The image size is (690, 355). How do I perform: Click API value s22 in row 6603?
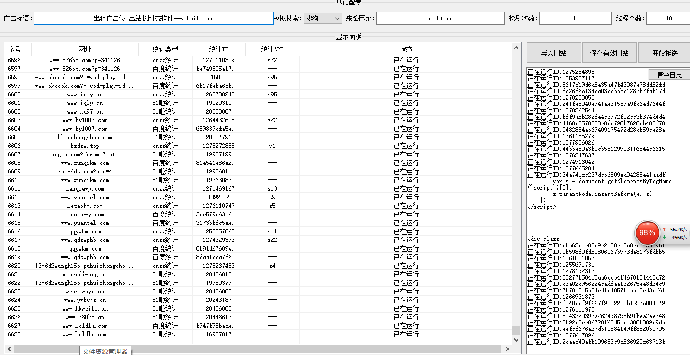[x=272, y=120]
